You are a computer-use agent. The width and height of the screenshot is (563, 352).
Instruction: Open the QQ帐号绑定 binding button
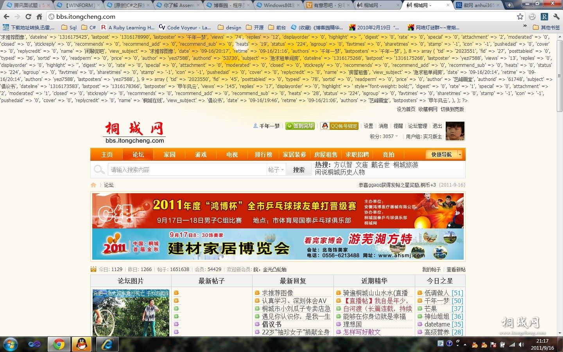pyautogui.click(x=339, y=126)
